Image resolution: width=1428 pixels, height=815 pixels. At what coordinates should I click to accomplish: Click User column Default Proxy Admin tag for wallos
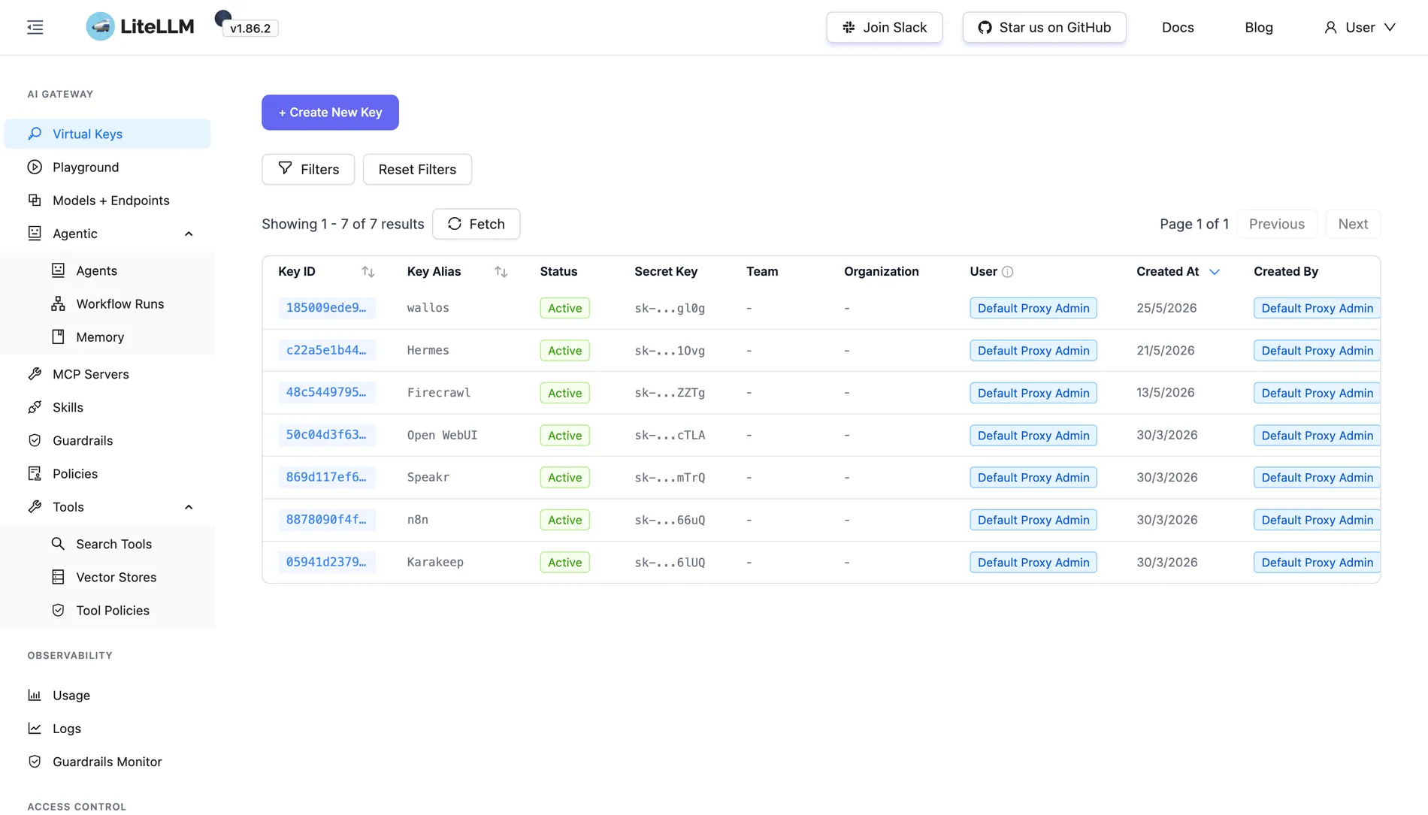coord(1033,308)
